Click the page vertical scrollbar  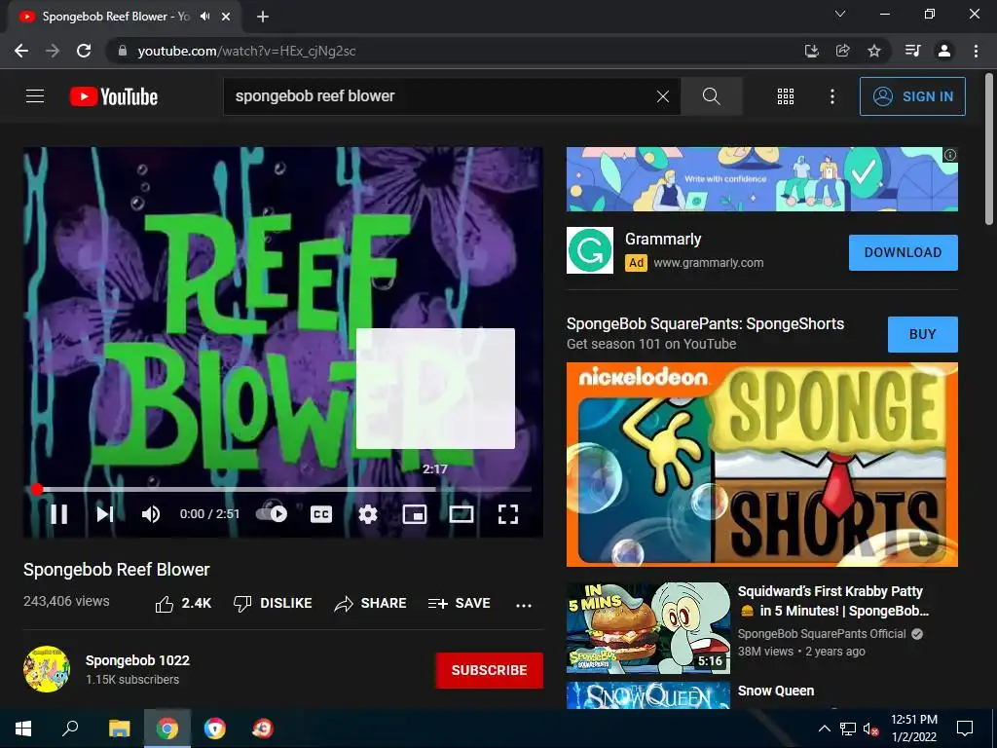coord(989,148)
